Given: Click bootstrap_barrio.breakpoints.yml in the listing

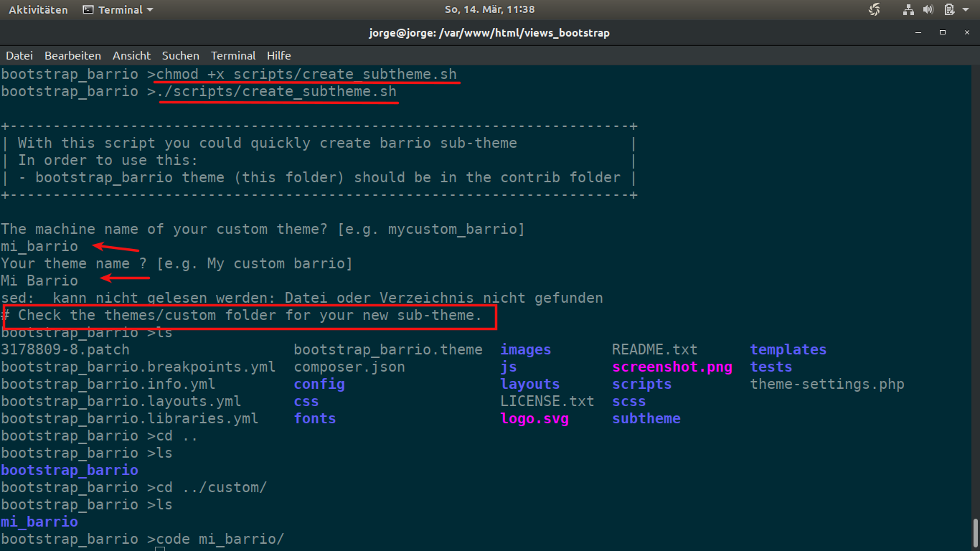Looking at the screenshot, I should [138, 367].
